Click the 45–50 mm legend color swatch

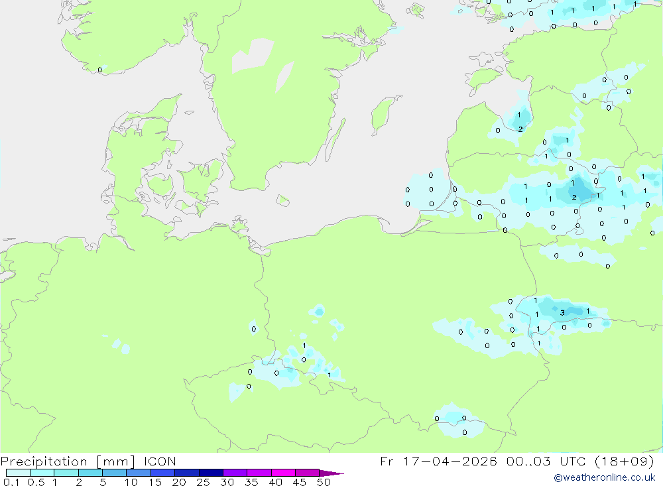point(308,473)
